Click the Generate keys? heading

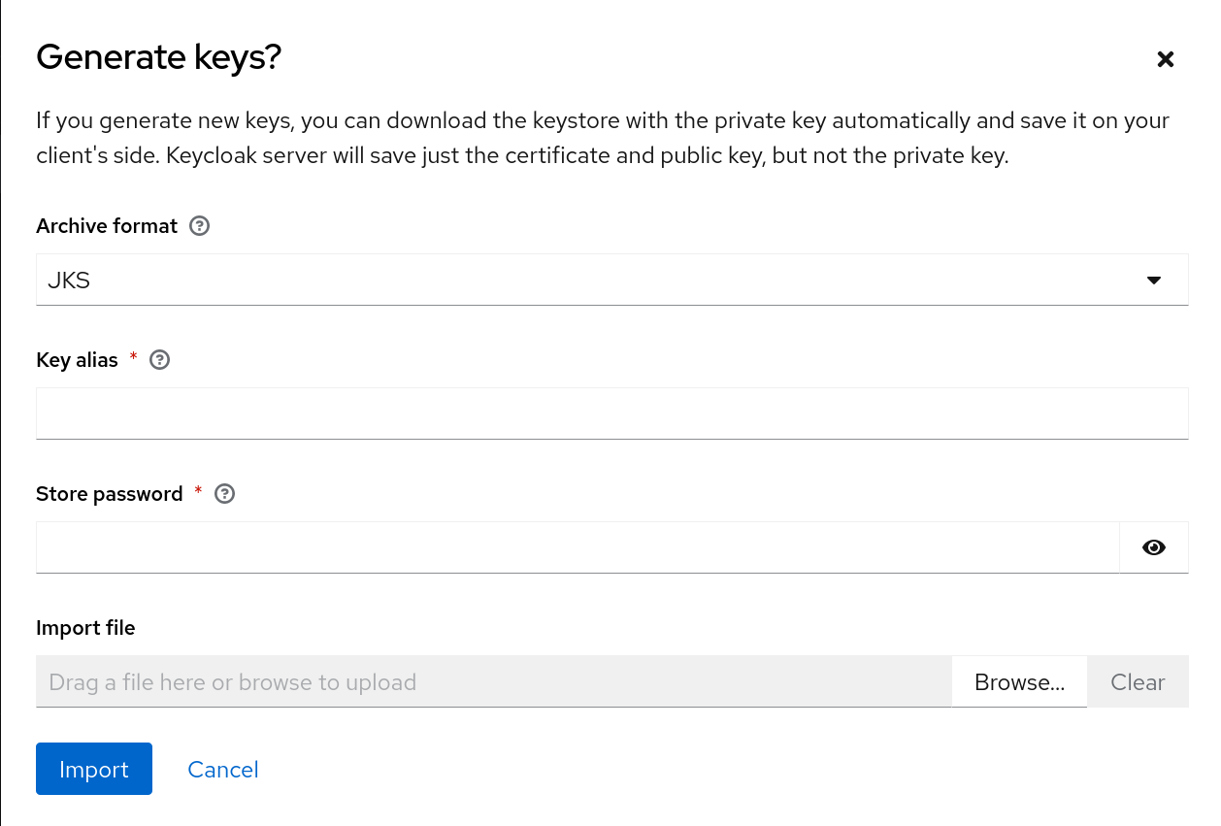point(158,58)
